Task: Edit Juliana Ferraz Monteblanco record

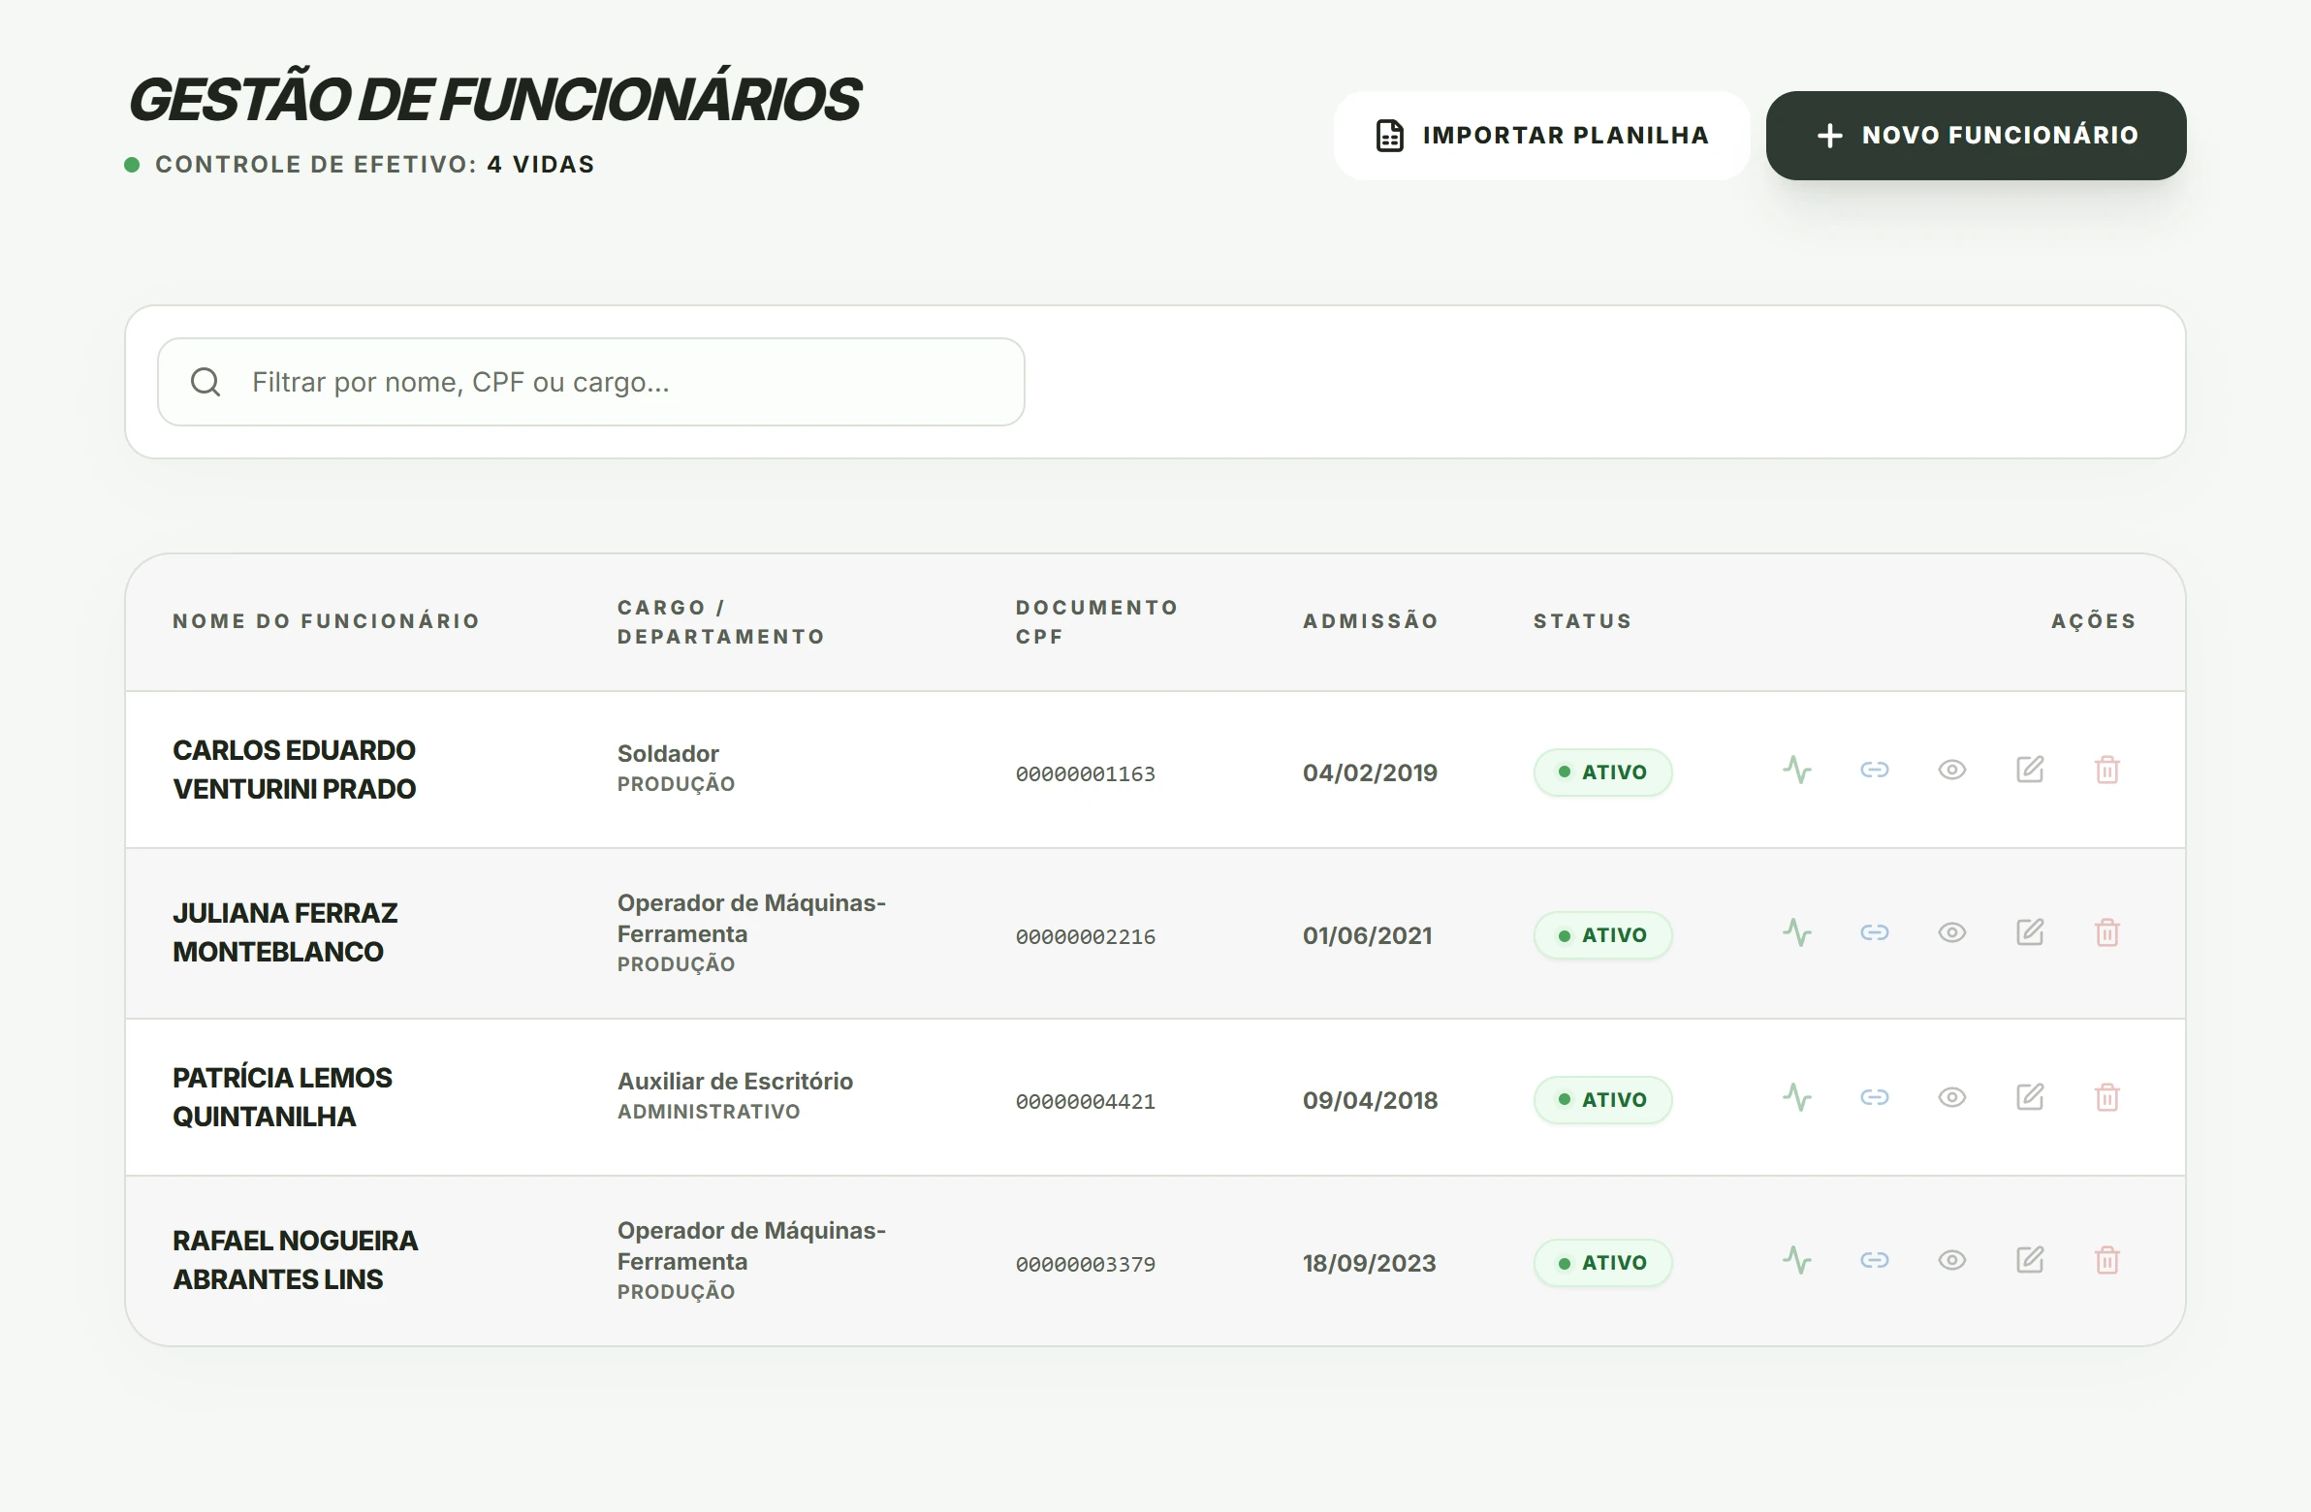Action: tap(2030, 933)
